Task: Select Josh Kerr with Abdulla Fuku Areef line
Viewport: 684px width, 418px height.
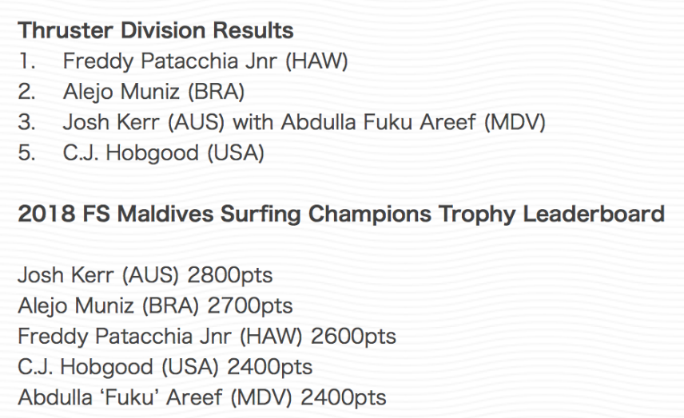Action: coord(304,122)
